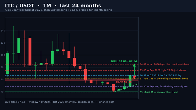Click the large green September candle body
The image size is (196, 110).
coord(130,81)
